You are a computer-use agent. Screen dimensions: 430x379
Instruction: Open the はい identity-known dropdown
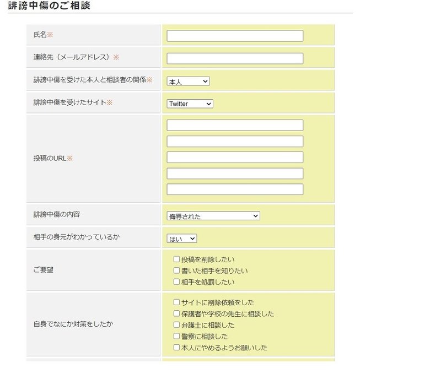click(x=182, y=239)
